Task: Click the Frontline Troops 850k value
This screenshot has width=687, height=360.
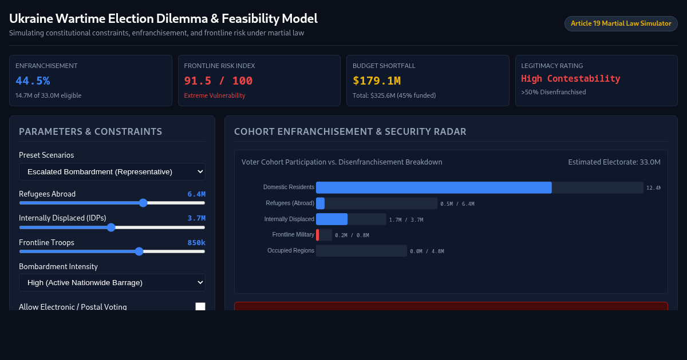Action: [x=196, y=243]
